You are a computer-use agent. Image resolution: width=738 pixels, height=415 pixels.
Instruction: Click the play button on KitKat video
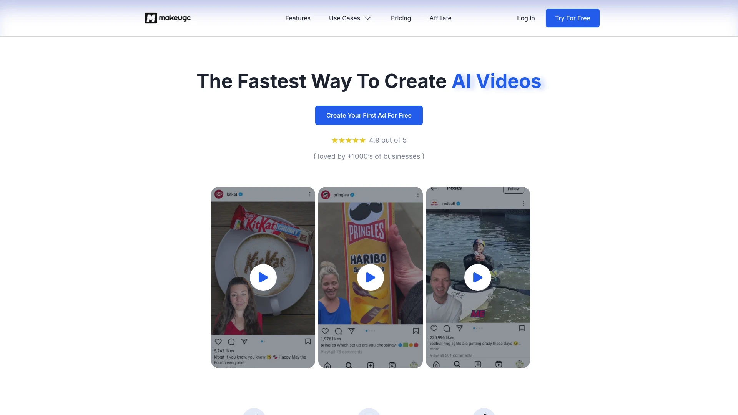(x=263, y=277)
